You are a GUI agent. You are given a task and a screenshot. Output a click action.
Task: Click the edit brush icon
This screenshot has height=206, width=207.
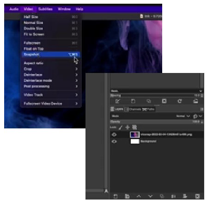118,101
